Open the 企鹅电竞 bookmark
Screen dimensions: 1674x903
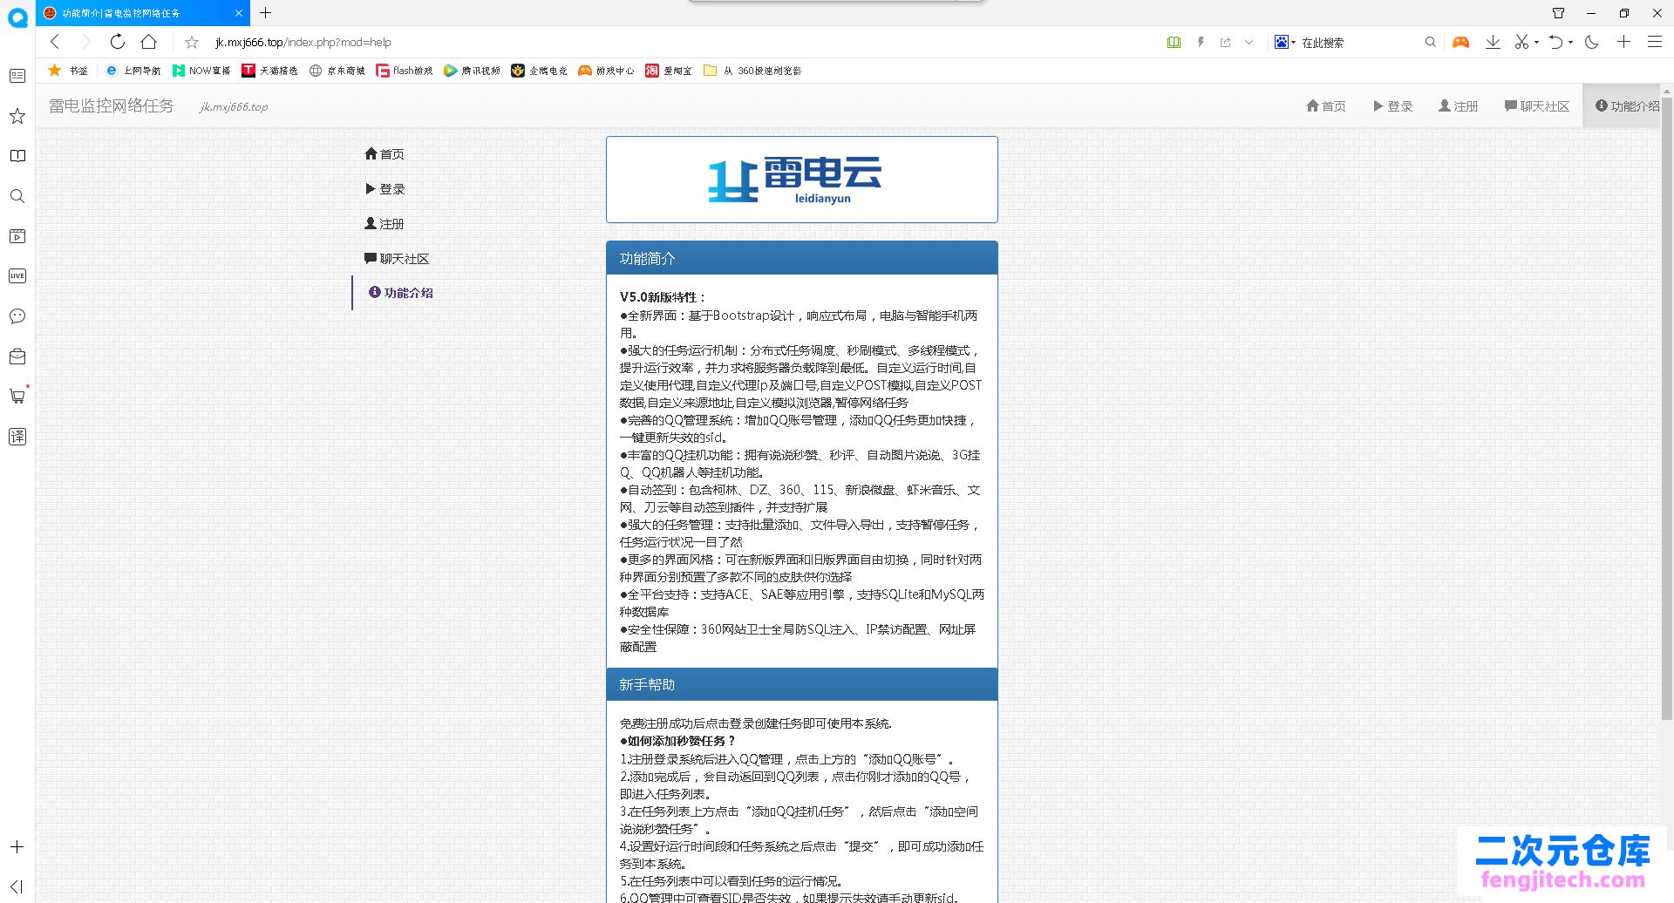pyautogui.click(x=539, y=71)
